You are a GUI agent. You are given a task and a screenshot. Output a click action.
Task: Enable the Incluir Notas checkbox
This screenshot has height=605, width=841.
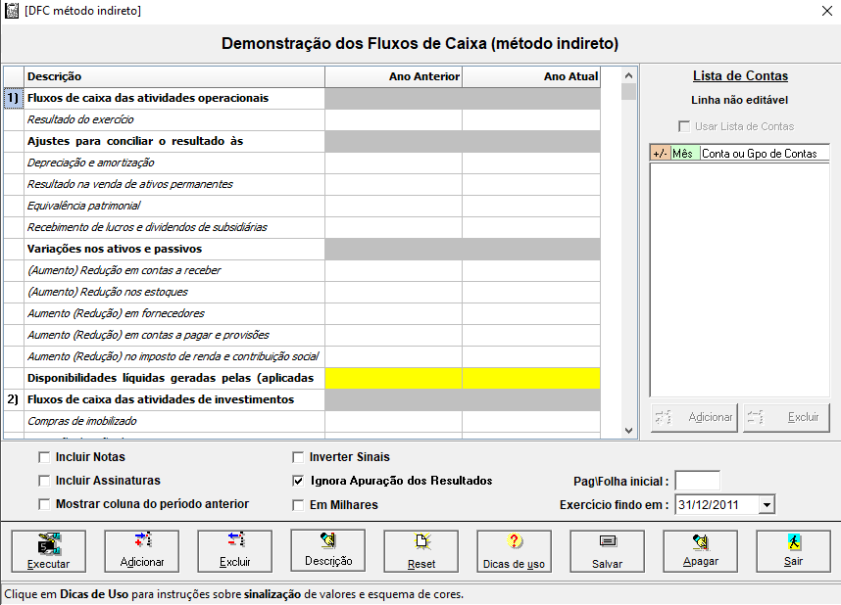(x=44, y=457)
